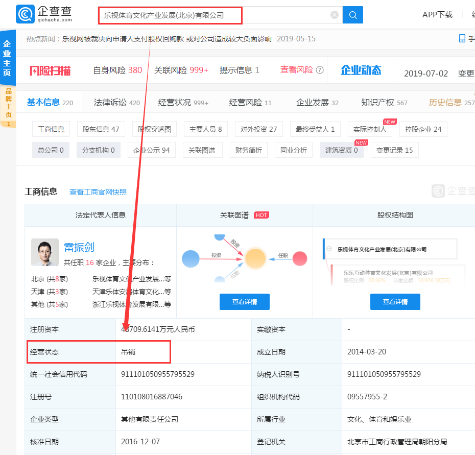Click the Qichacha logo icon
475x455 pixels.
click(25, 14)
